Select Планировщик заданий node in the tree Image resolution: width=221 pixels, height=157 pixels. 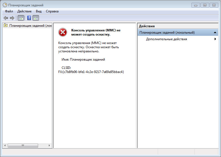[x=30, y=26]
